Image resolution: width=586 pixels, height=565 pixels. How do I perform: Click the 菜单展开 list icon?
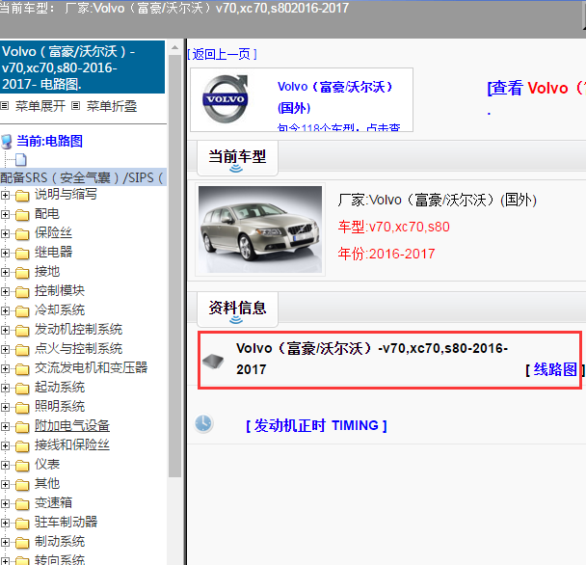click(5, 106)
